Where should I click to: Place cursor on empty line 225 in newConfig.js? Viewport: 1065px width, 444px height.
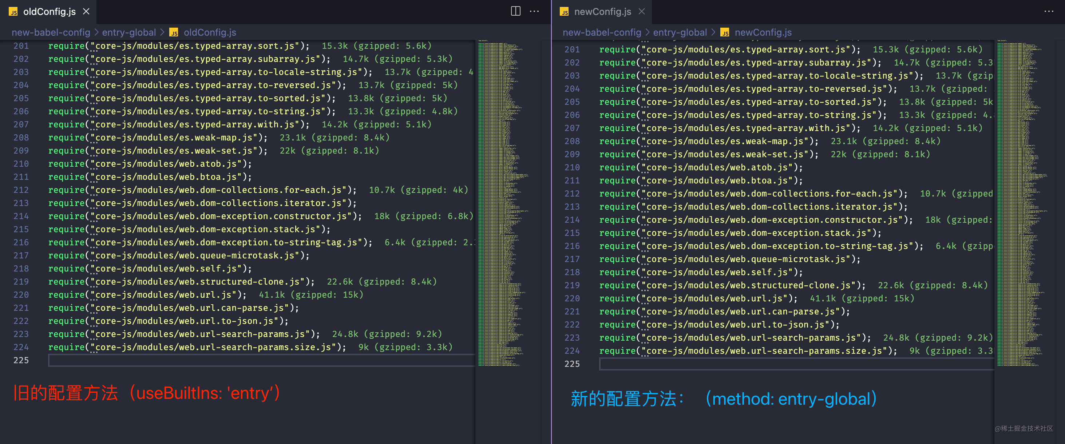(x=796, y=364)
